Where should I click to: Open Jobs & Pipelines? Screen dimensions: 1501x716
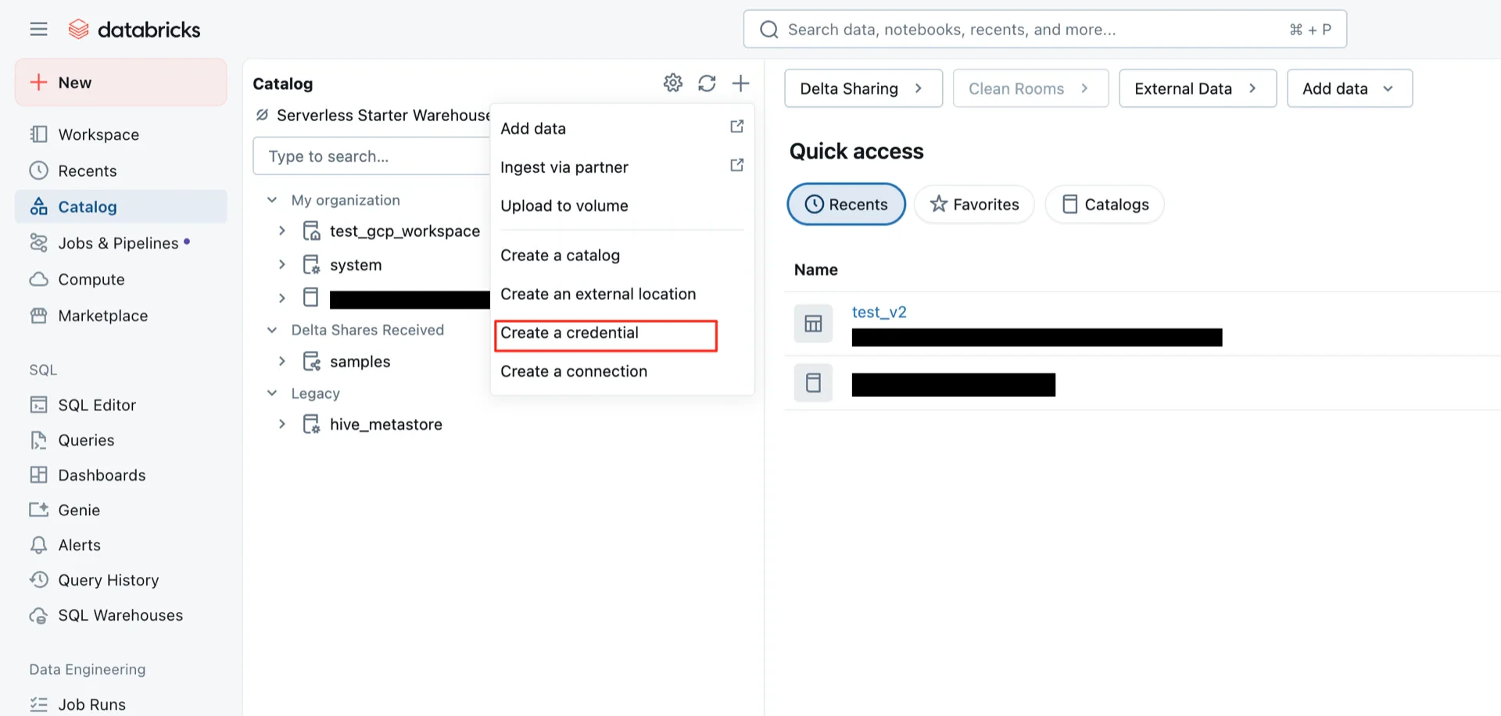[121, 243]
